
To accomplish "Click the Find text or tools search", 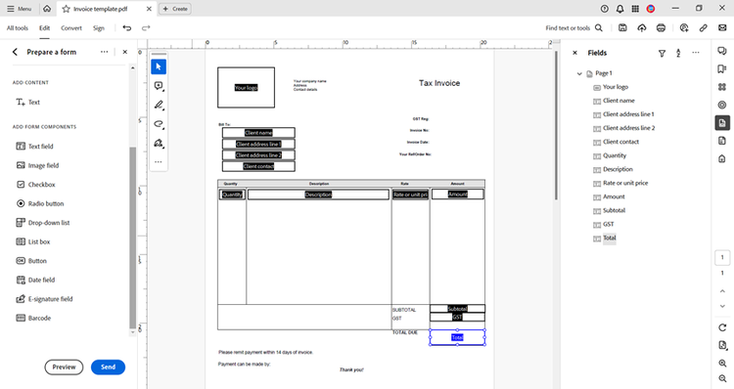I will 573,28.
